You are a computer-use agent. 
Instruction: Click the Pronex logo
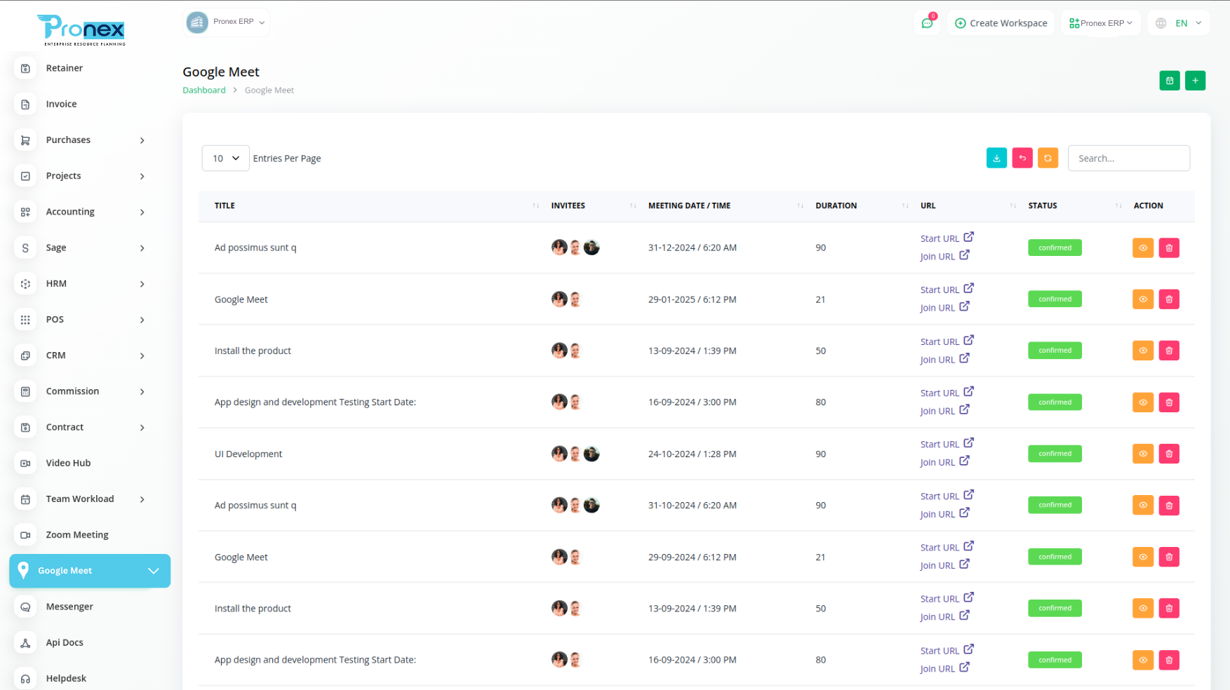[83, 29]
